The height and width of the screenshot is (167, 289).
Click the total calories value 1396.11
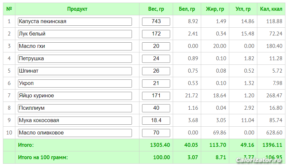tap(272, 145)
